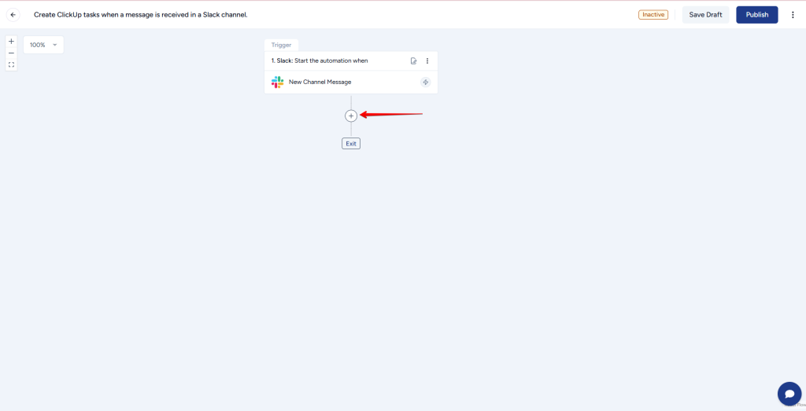Open the three-dot menu on the Slack trigger card
This screenshot has height=411, width=806.
(x=427, y=61)
